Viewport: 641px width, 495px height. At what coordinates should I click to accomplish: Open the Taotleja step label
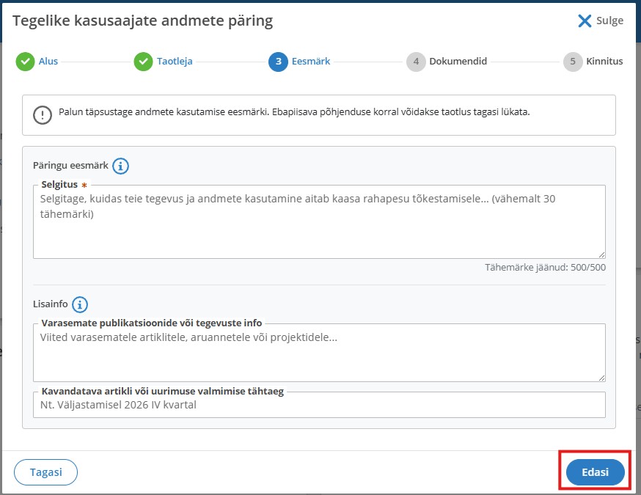click(x=175, y=62)
